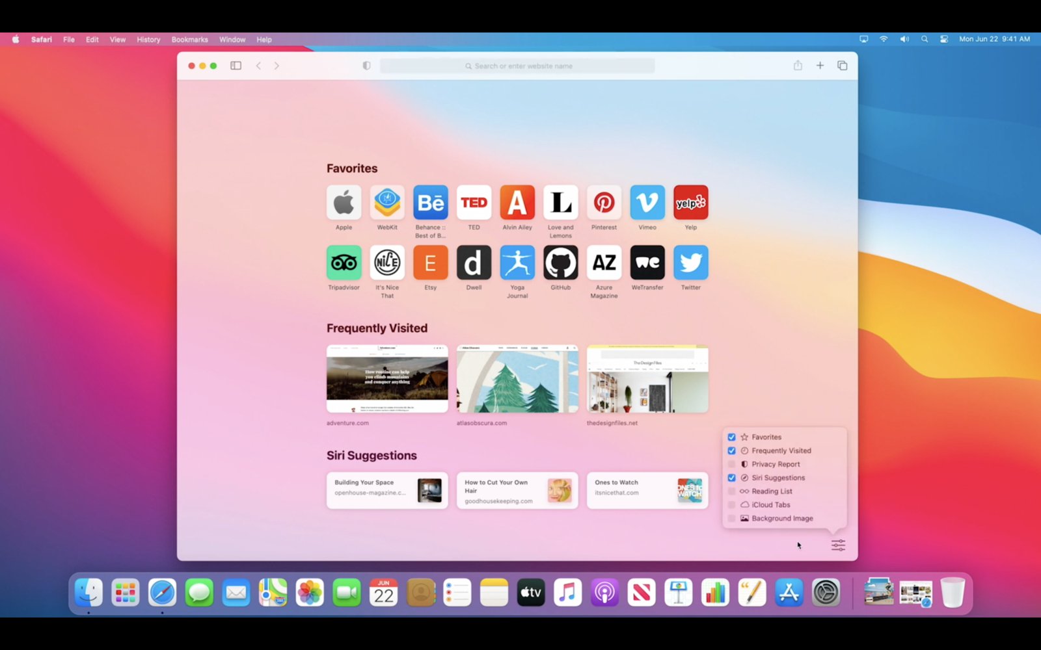This screenshot has width=1041, height=650.
Task: Uncheck the Favorites checkbox
Action: (731, 437)
